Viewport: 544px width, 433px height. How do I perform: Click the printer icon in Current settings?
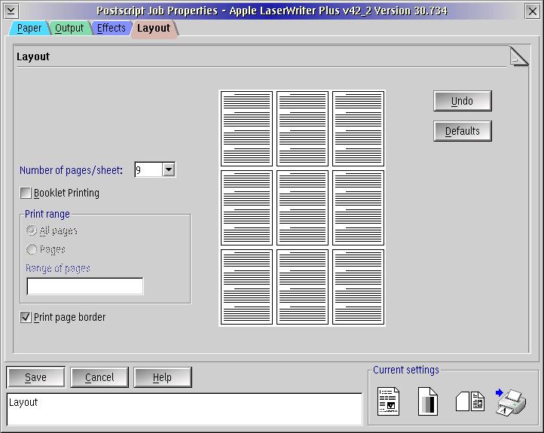coord(511,402)
